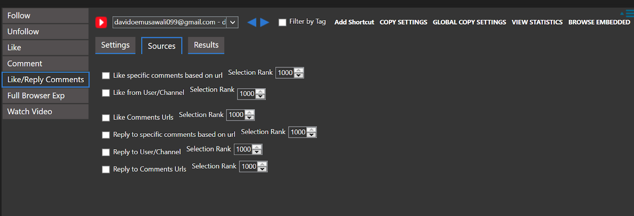Open the hamburger menu icon at top right

point(630,13)
